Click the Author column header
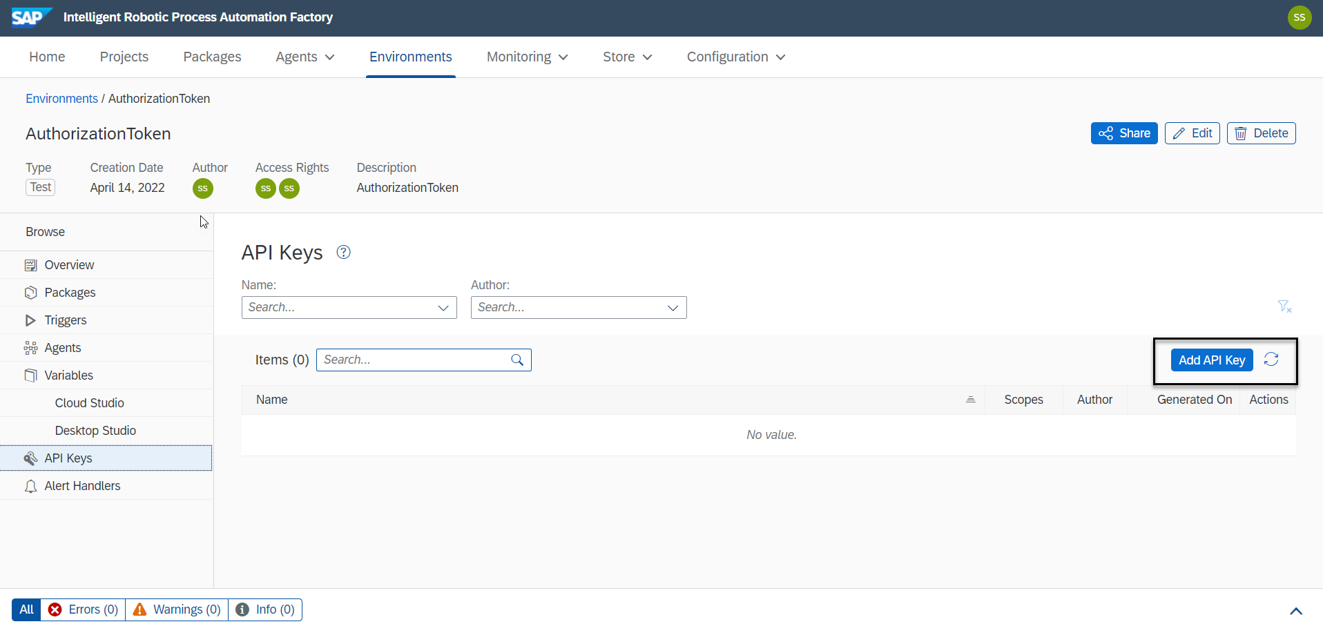The image size is (1323, 624). 1094,400
